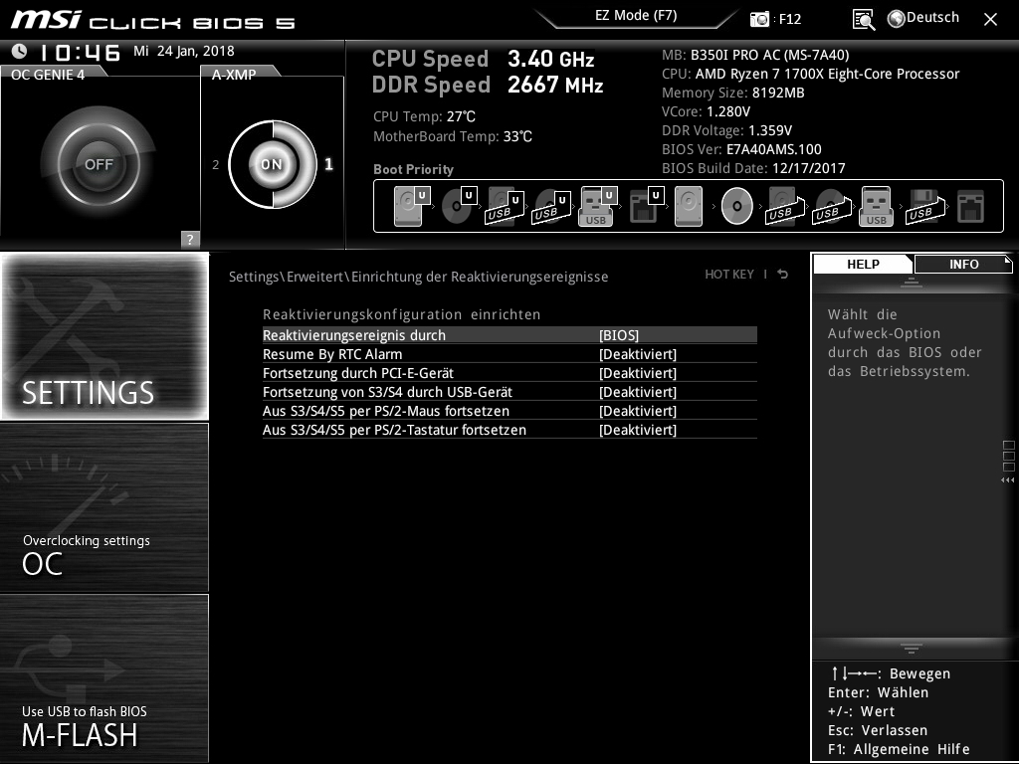Click the lower scroll grip in help panel
This screenshot has width=1019, height=764.
(912, 649)
